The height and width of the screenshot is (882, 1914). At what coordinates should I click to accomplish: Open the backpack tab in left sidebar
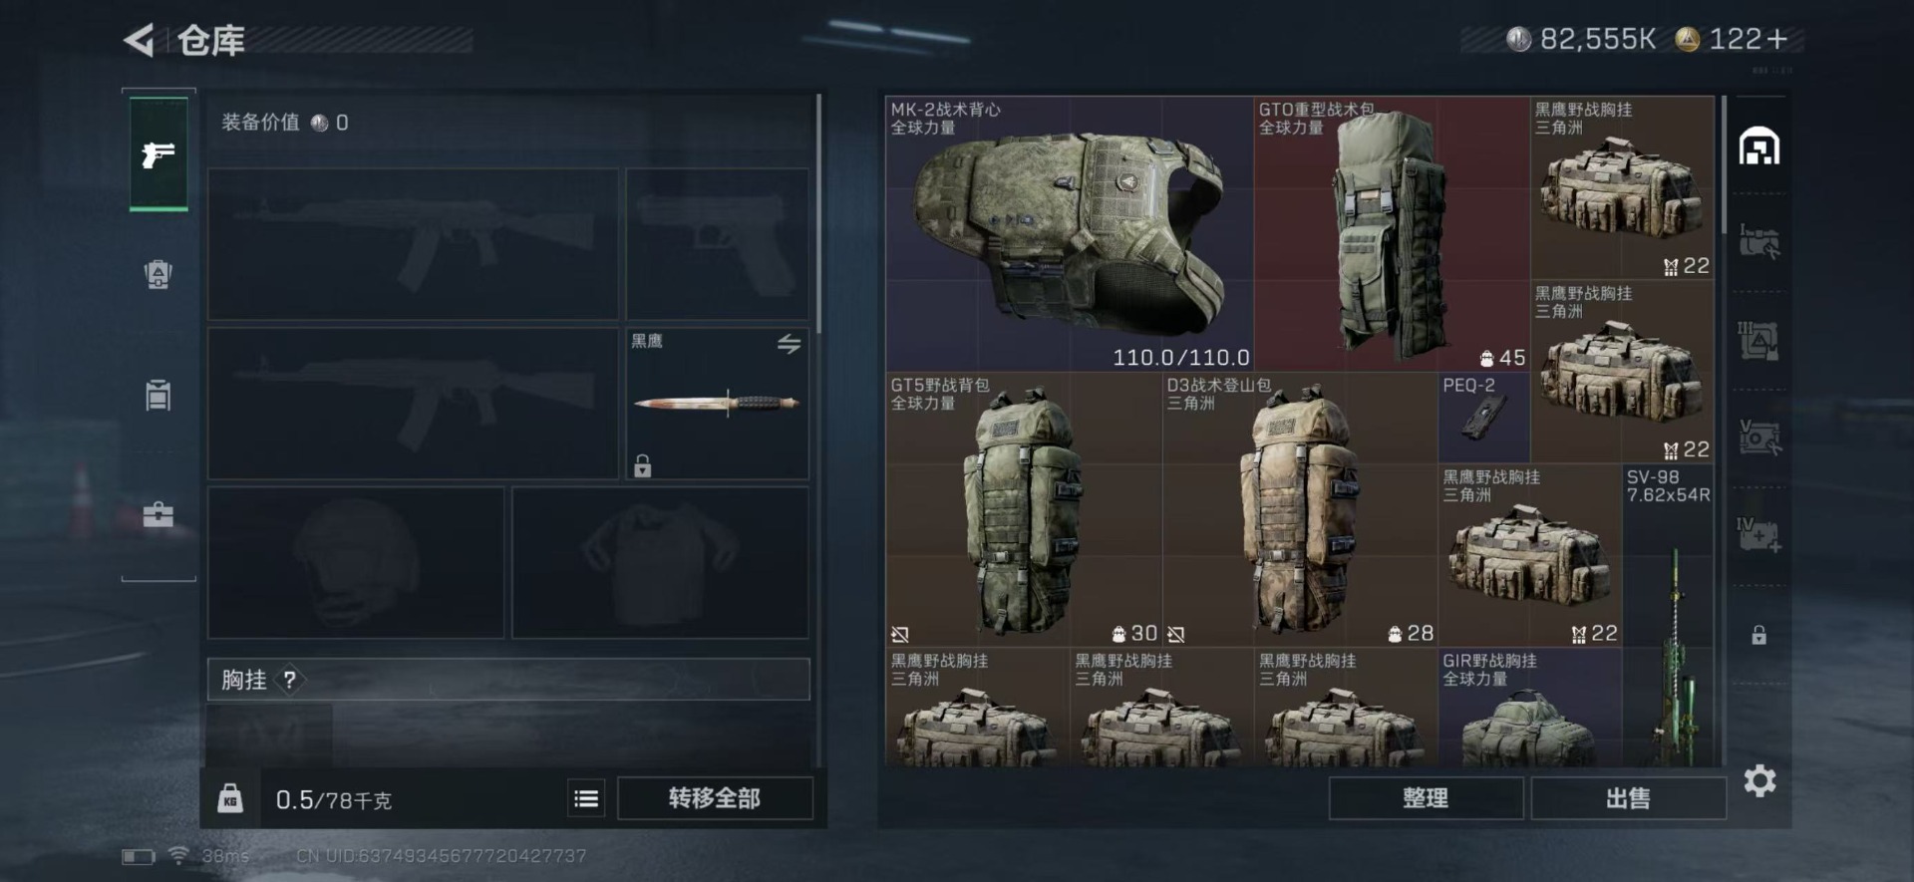tap(159, 274)
